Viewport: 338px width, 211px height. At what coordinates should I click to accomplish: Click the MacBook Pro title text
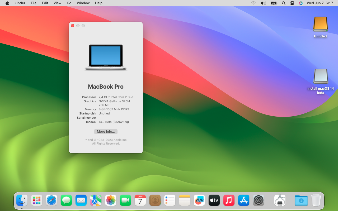coord(106,87)
